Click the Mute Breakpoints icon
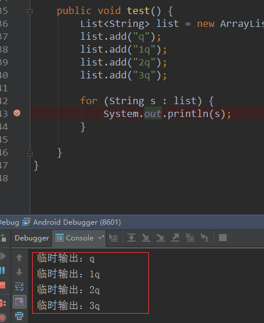The width and height of the screenshot is (264, 323). (3, 318)
